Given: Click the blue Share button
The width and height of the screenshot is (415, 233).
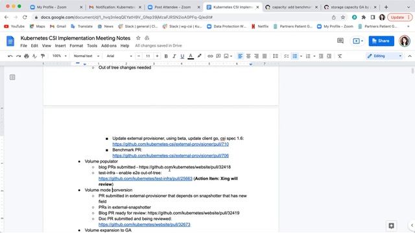Looking at the screenshot, I should coord(381,41).
